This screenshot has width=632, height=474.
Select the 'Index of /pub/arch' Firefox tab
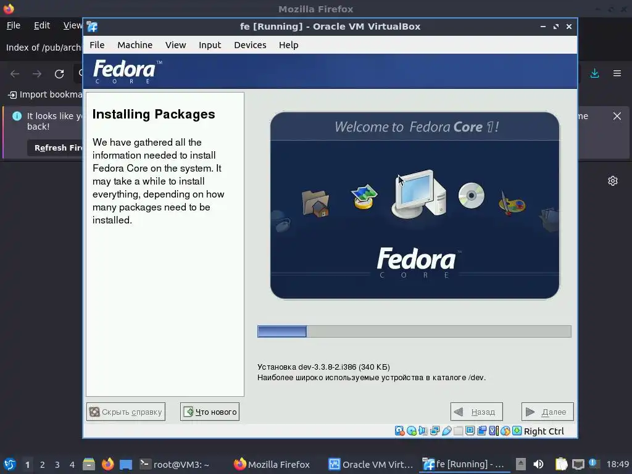(x=43, y=48)
